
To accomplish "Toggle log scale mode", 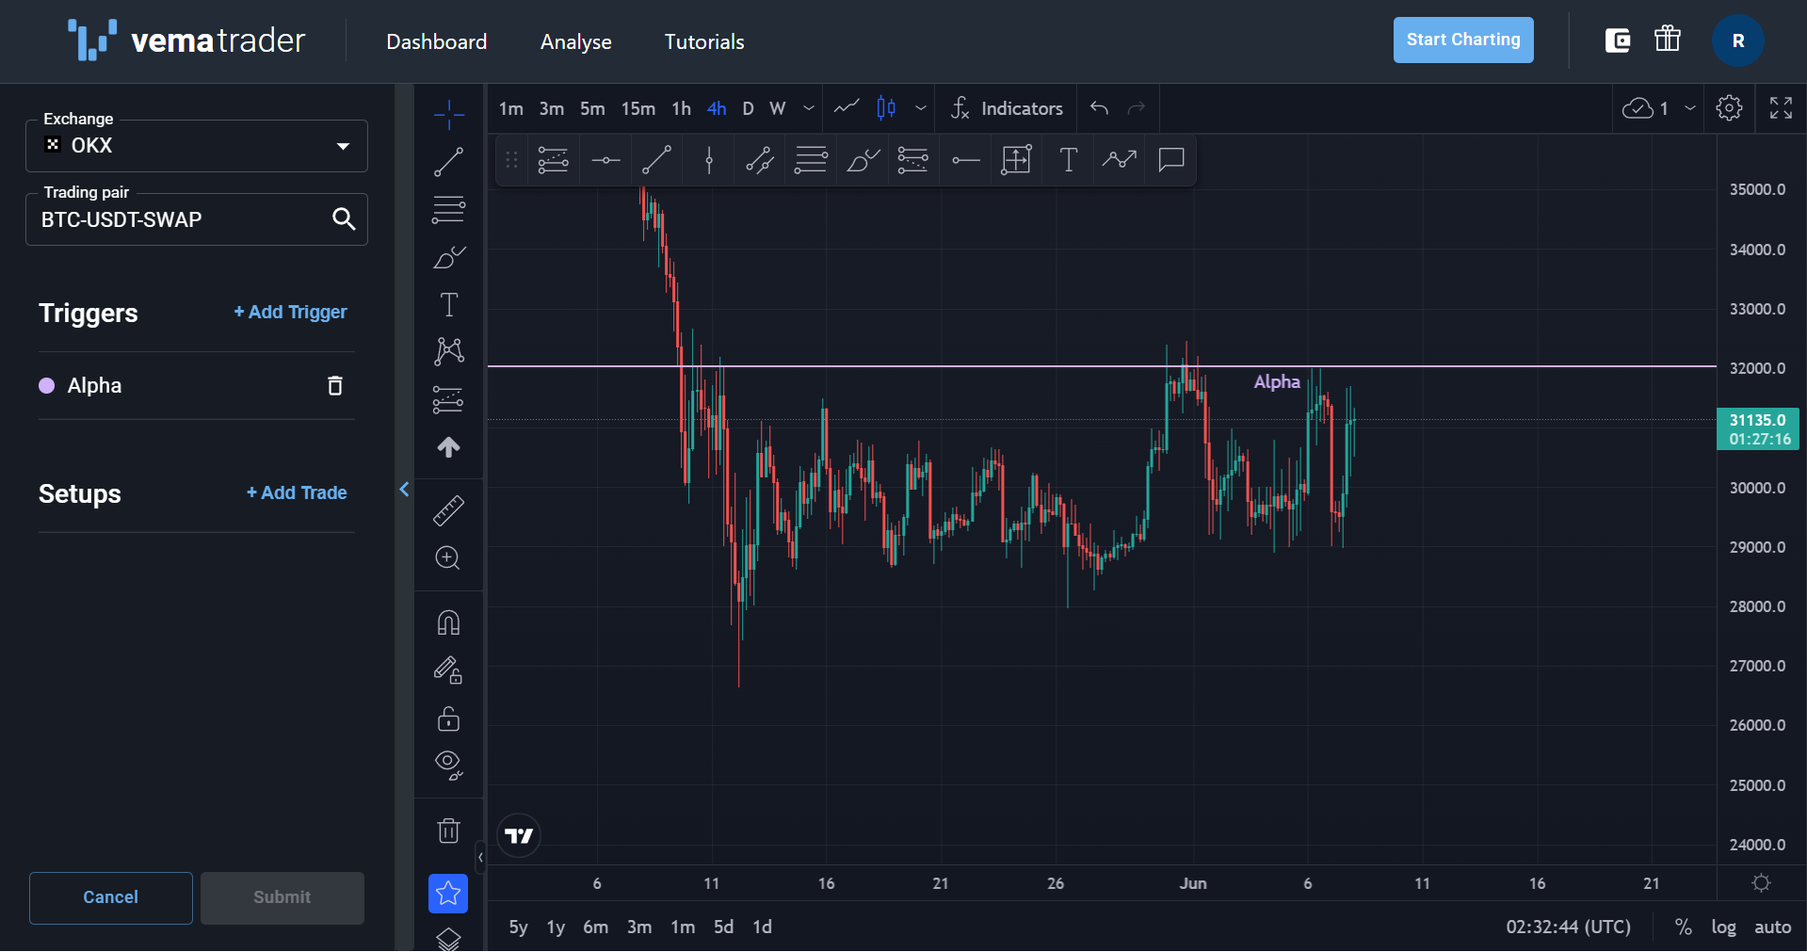I will pyautogui.click(x=1723, y=927).
